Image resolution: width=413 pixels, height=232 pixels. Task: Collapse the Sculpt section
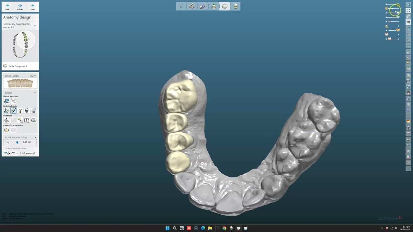(x=35, y=93)
